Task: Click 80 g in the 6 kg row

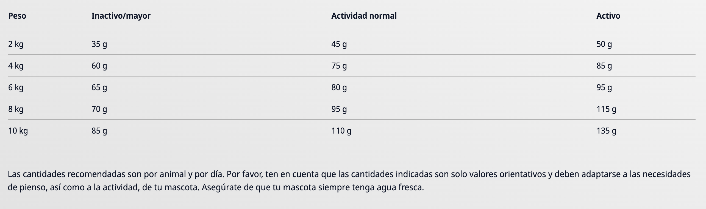Action: (x=339, y=87)
